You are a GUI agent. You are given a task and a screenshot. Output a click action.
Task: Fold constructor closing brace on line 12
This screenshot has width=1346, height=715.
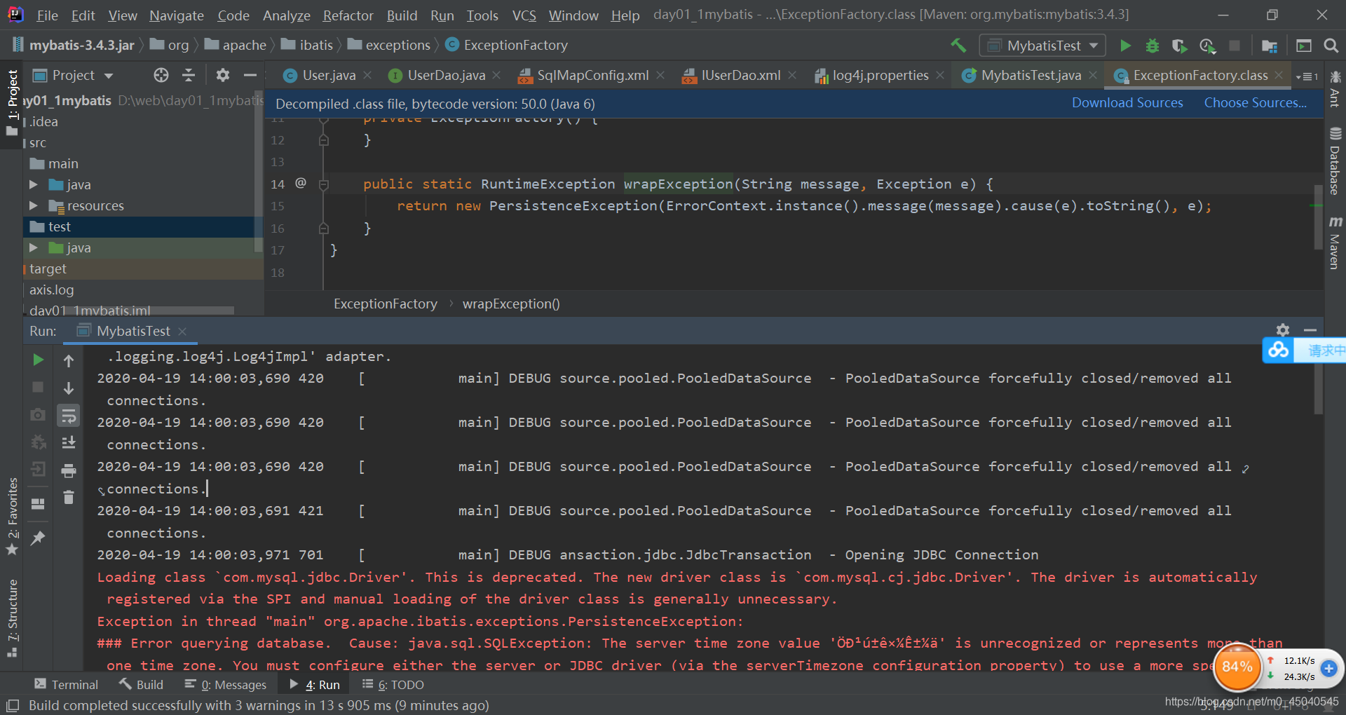(x=324, y=140)
